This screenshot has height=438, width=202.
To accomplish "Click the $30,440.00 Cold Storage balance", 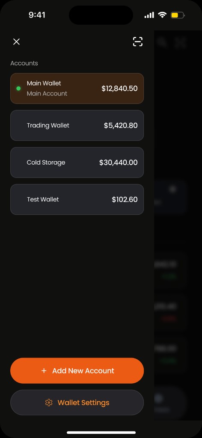I will [x=119, y=163].
